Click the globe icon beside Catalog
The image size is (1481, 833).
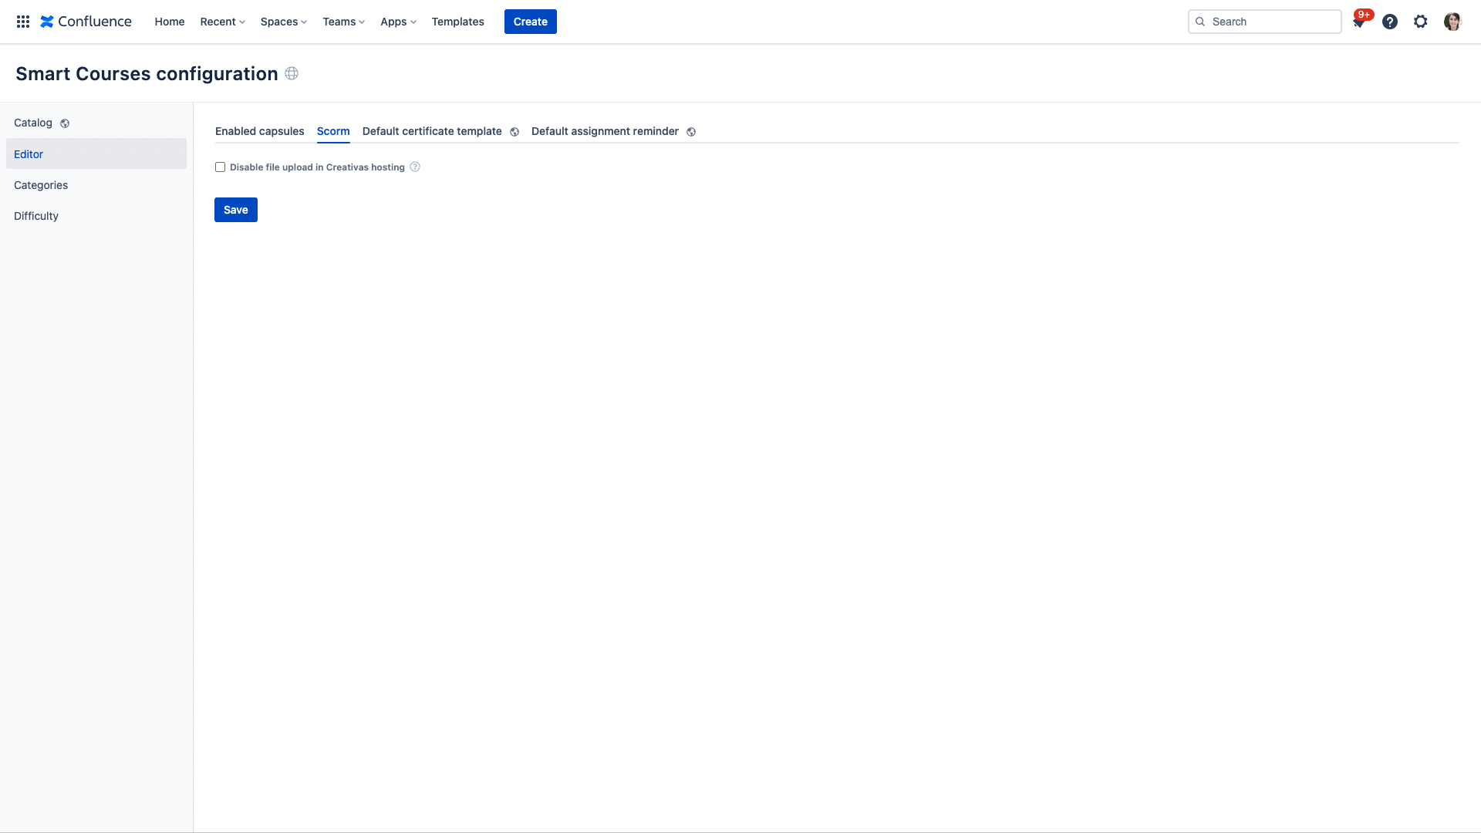[65, 123]
